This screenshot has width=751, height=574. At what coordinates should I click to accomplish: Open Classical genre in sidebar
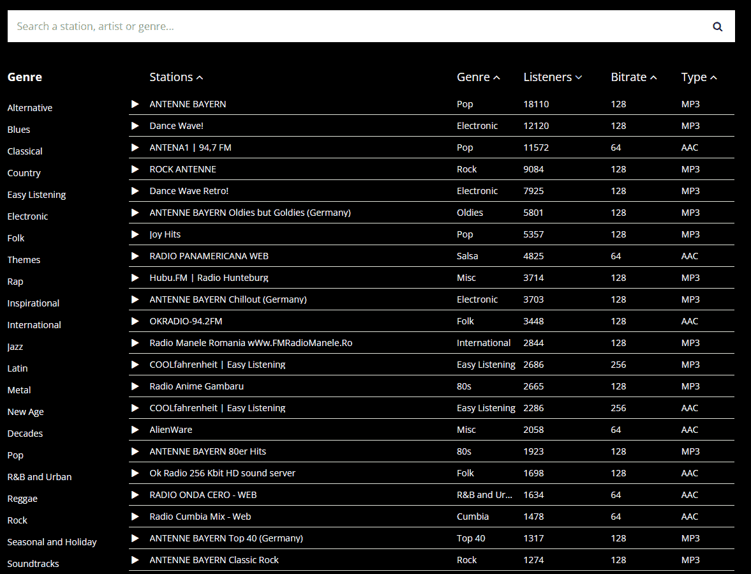25,151
